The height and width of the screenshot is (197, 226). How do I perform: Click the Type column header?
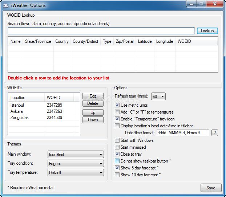[x=107, y=41]
